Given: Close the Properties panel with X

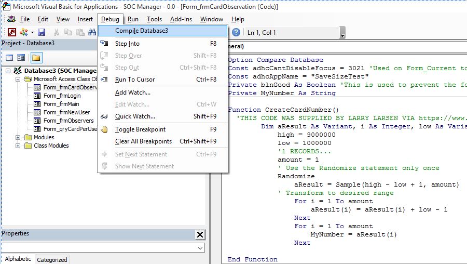Looking at the screenshot, I should coord(200,234).
